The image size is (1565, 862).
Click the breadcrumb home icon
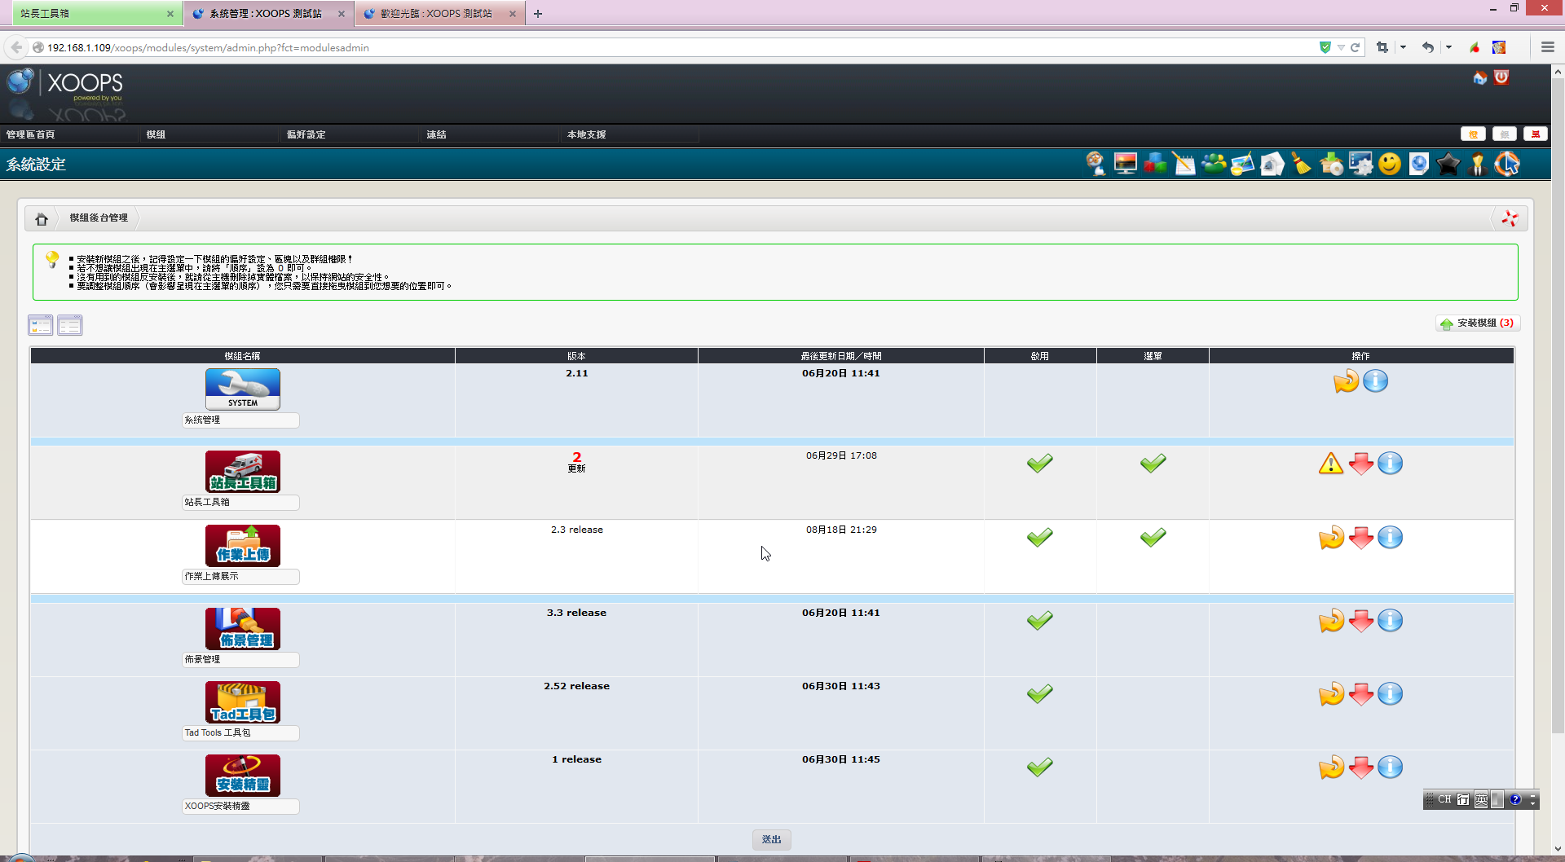(x=42, y=218)
